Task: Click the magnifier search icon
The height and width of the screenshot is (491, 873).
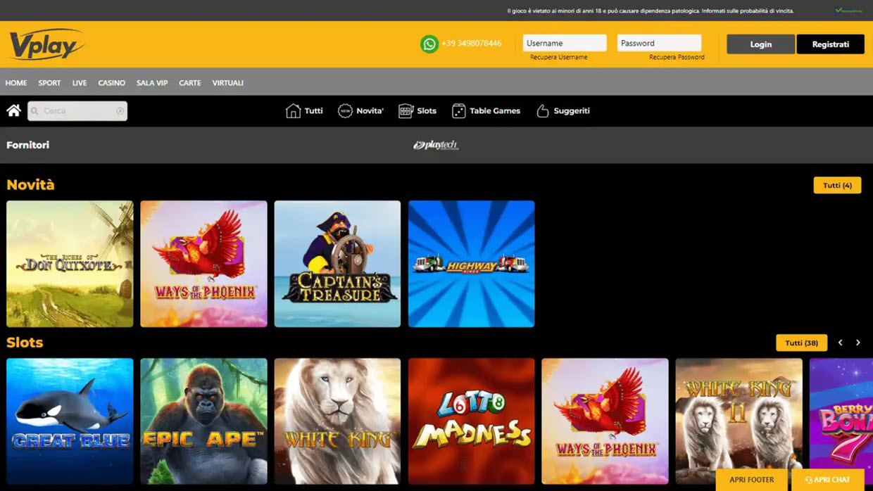Action: [34, 111]
